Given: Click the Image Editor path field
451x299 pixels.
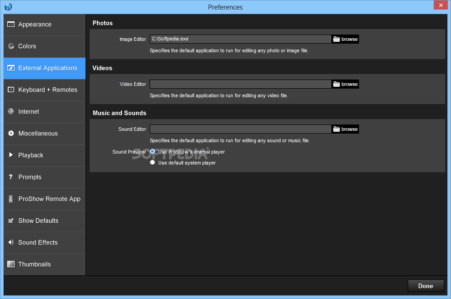Looking at the screenshot, I should 240,39.
